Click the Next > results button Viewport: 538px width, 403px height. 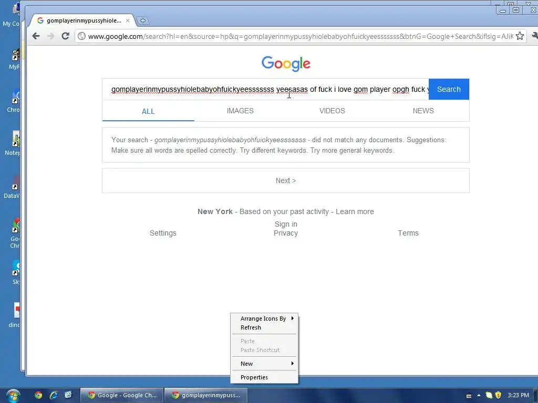(x=286, y=181)
